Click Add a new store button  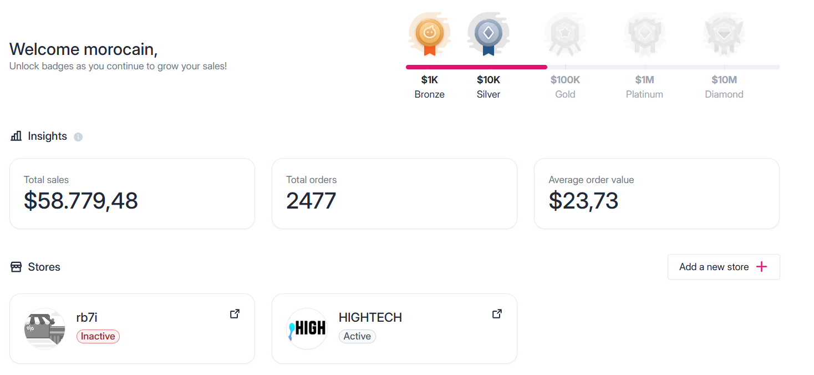click(x=724, y=267)
